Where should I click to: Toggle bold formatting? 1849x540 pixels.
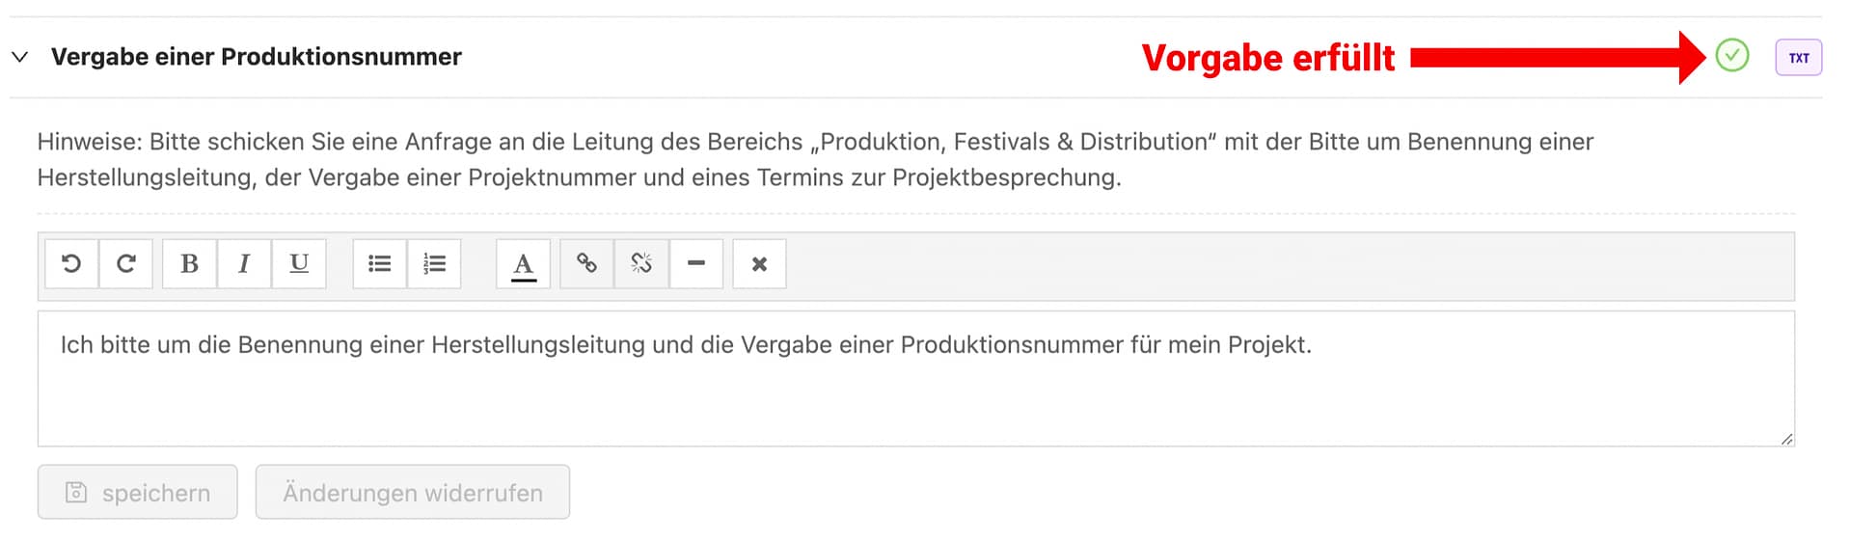click(189, 263)
